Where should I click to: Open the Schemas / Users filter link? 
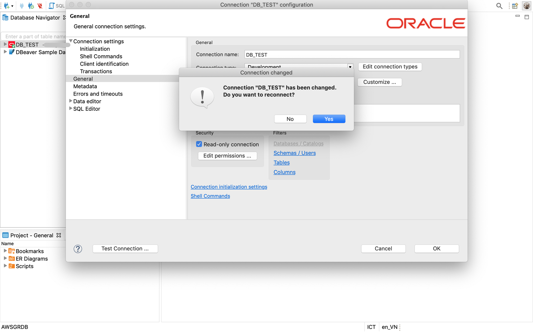click(295, 153)
